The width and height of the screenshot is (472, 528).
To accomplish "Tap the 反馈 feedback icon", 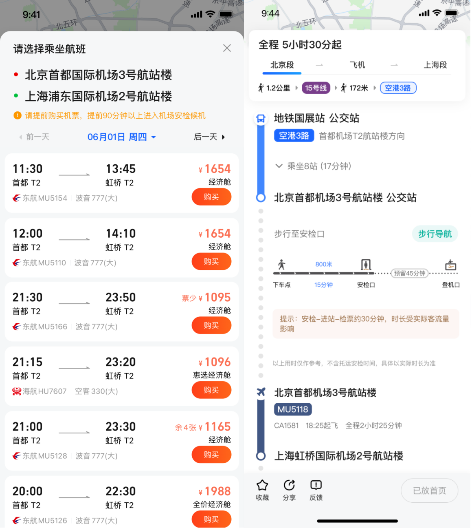I will 316,485.
